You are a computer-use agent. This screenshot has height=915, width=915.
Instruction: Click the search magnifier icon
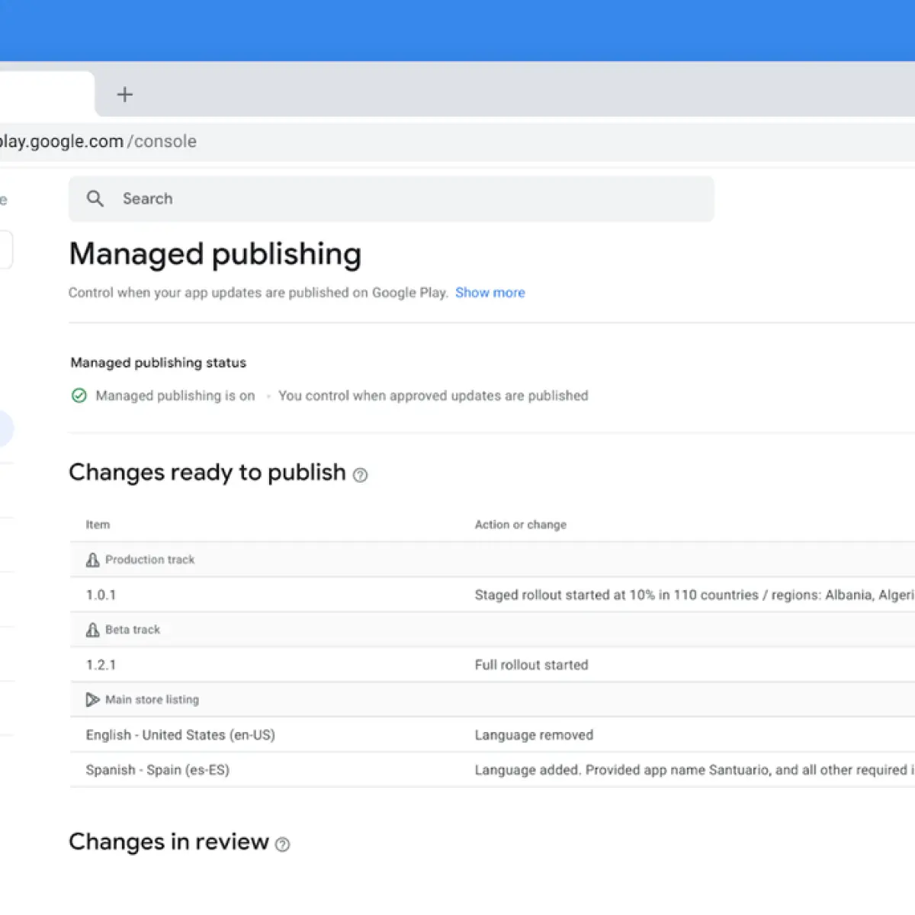[95, 199]
